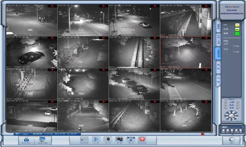Open the monitor screen split icon

[42, 140]
